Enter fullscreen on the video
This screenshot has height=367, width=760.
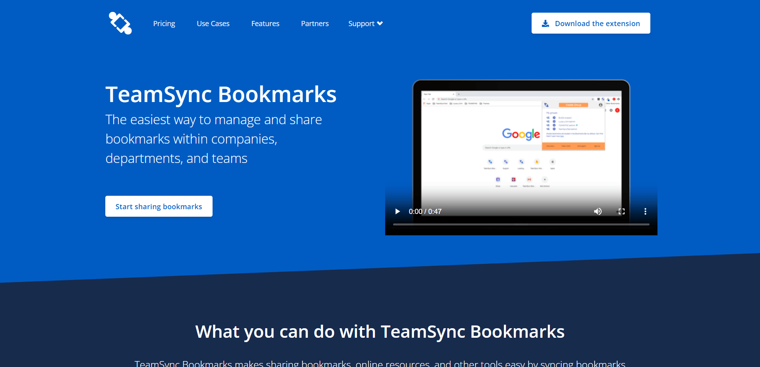coord(621,212)
